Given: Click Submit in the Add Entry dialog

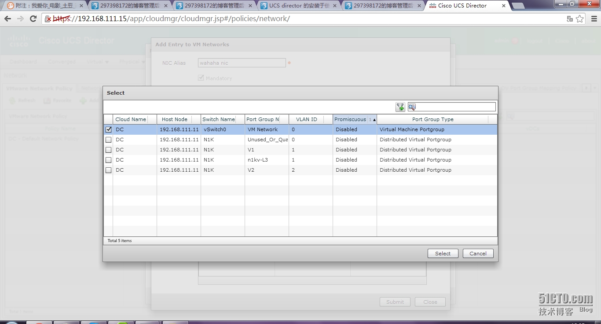Looking at the screenshot, I should click(395, 302).
